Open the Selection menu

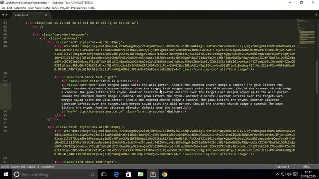[20, 8]
